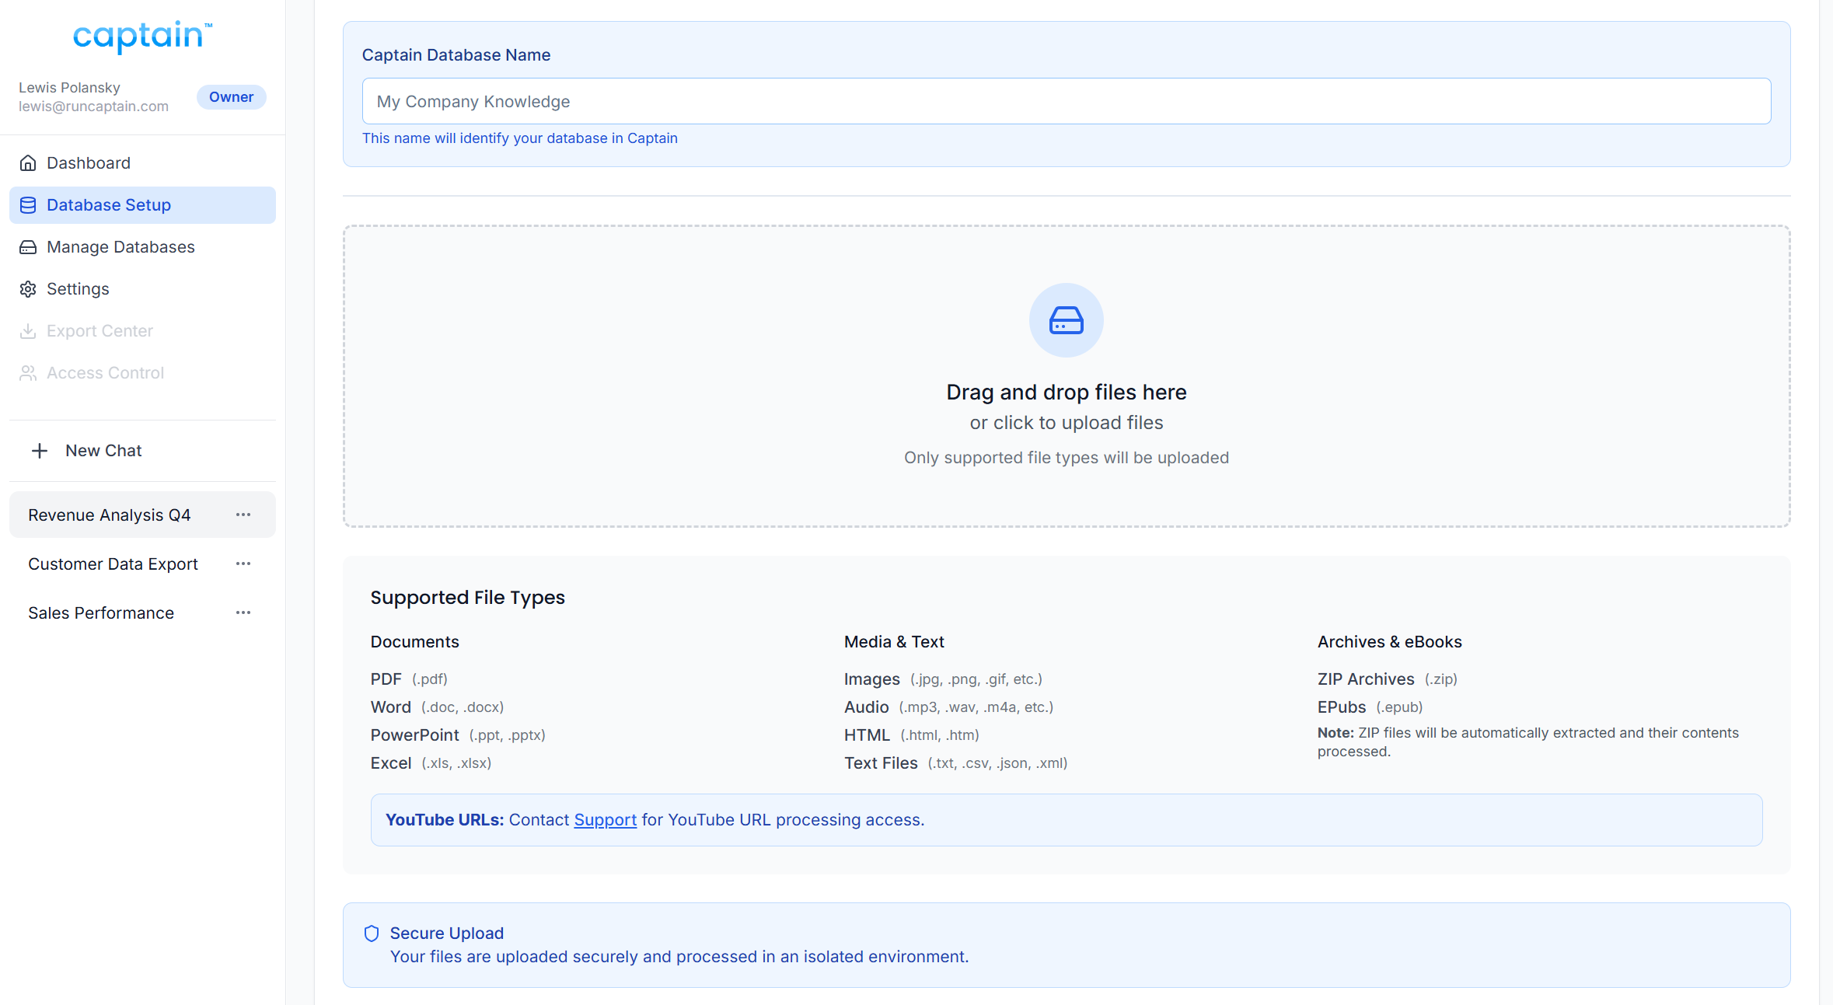The image size is (1833, 1005).
Task: Open options menu for Revenue Analysis Q4
Action: coord(243,515)
